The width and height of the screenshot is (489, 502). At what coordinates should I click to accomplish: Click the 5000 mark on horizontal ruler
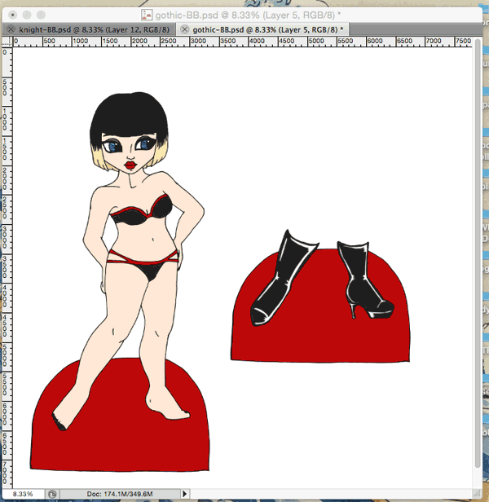[x=316, y=41]
